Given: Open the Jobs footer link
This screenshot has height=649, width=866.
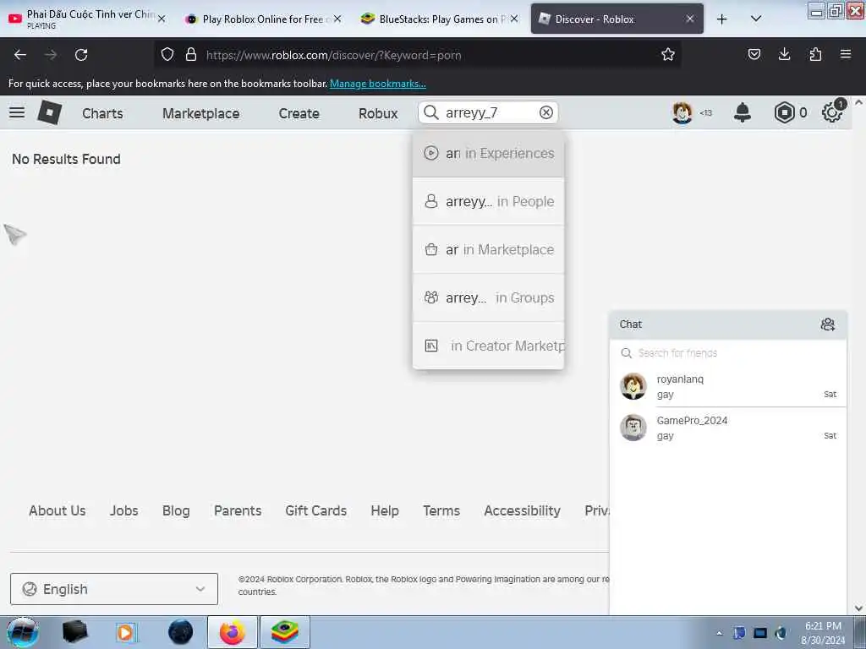Looking at the screenshot, I should (x=123, y=510).
